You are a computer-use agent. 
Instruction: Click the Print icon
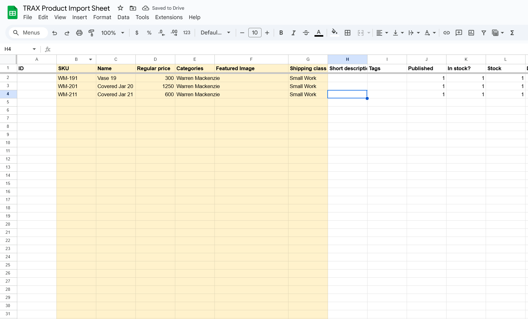point(79,33)
